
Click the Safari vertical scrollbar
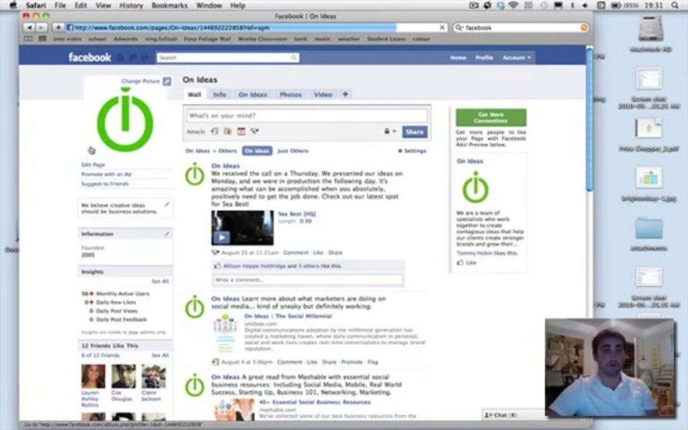(x=589, y=121)
